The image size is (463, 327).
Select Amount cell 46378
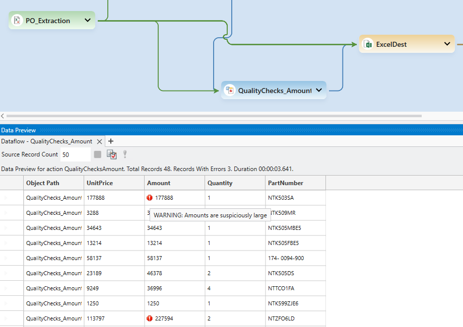175,273
